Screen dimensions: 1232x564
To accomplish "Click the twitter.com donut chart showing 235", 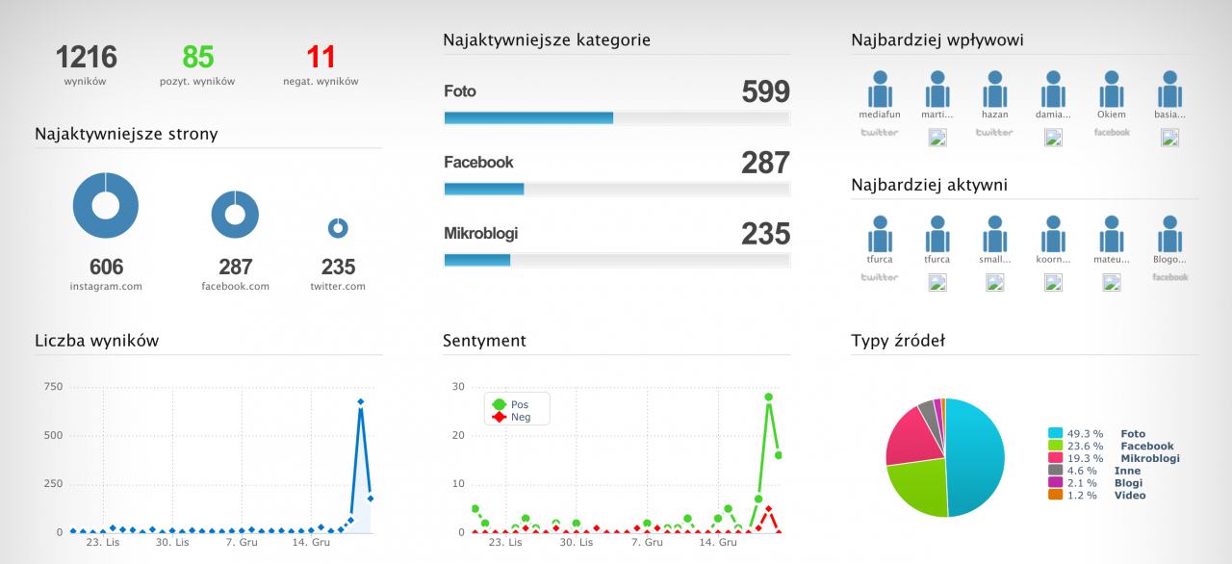I will coord(337,230).
